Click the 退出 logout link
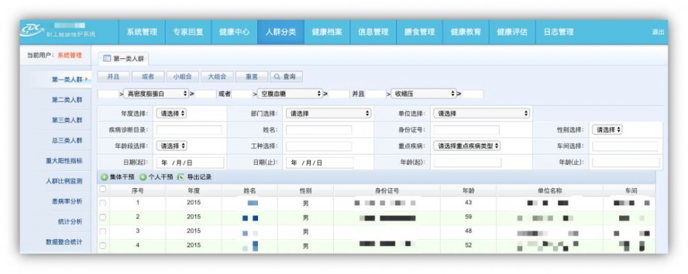The width and height of the screenshot is (688, 274). coord(658,32)
